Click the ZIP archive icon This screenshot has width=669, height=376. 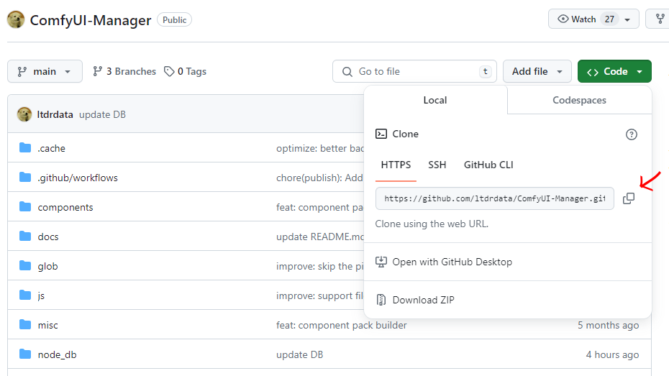[381, 300]
